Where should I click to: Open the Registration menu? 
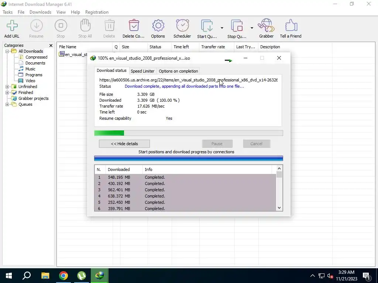[97, 12]
